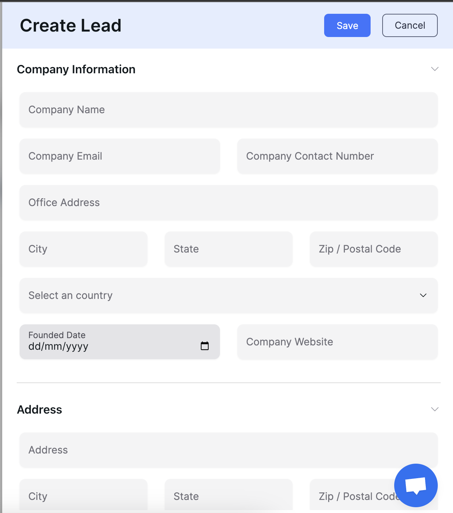Select the City field under Company Information

pos(83,249)
